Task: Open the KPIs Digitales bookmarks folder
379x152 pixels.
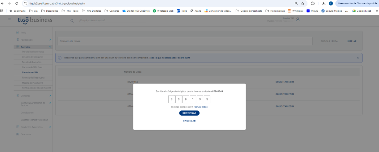Action: click(91, 11)
